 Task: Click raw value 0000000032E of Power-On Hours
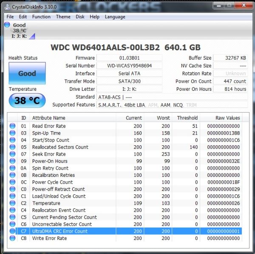click(x=224, y=161)
